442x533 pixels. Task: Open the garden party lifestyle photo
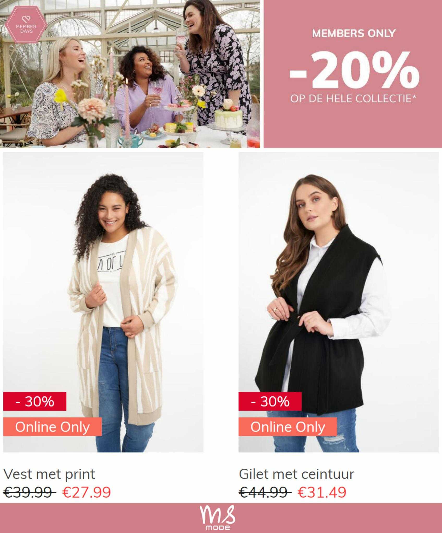click(130, 74)
